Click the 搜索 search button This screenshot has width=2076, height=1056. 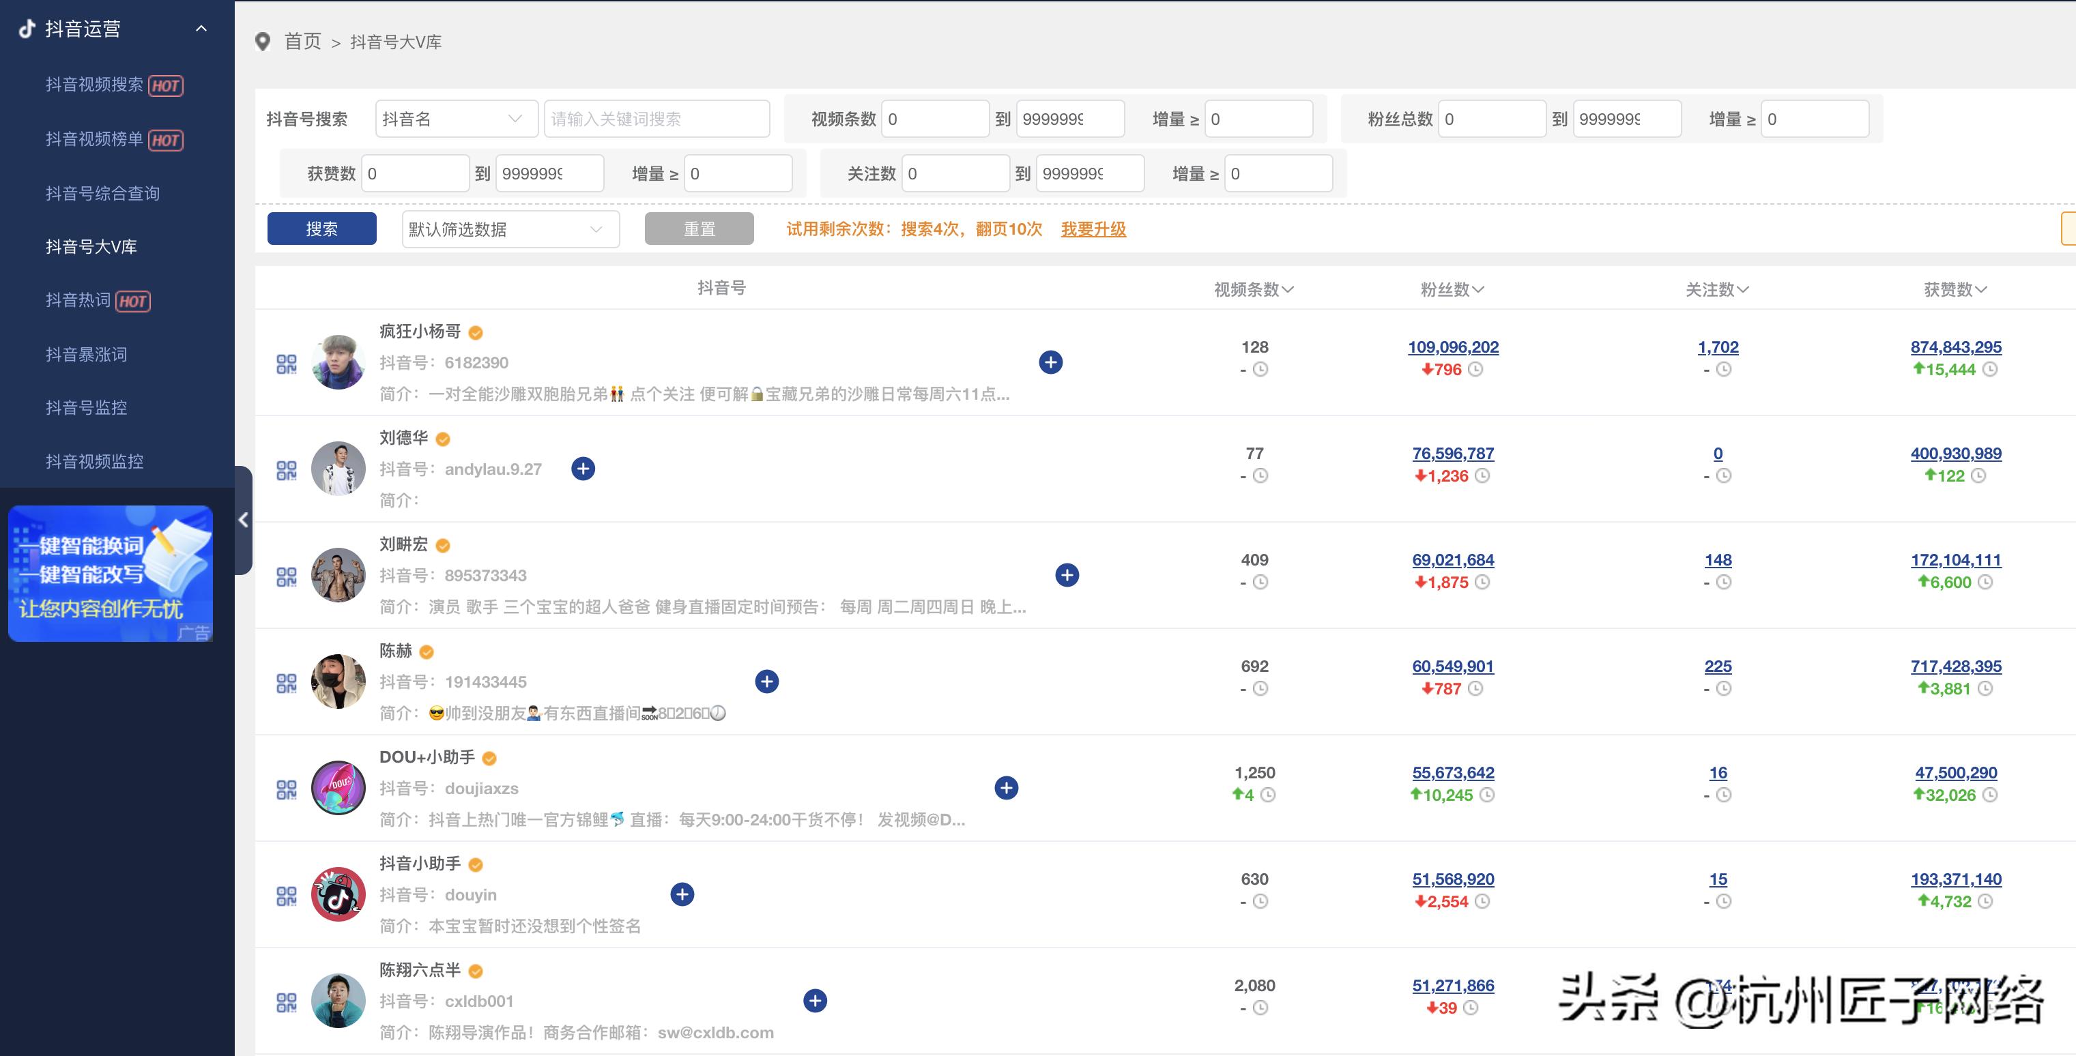(x=321, y=228)
